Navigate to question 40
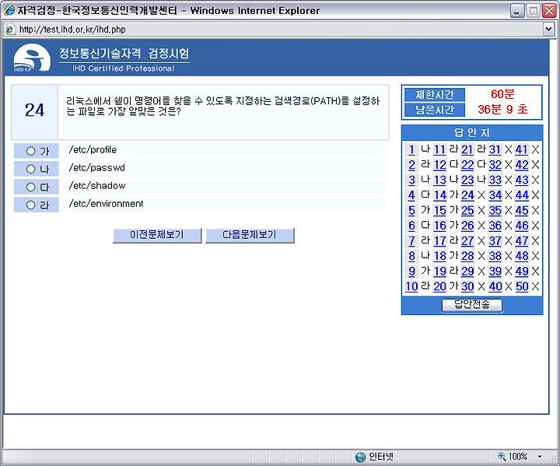This screenshot has height=466, width=560. pos(495,286)
